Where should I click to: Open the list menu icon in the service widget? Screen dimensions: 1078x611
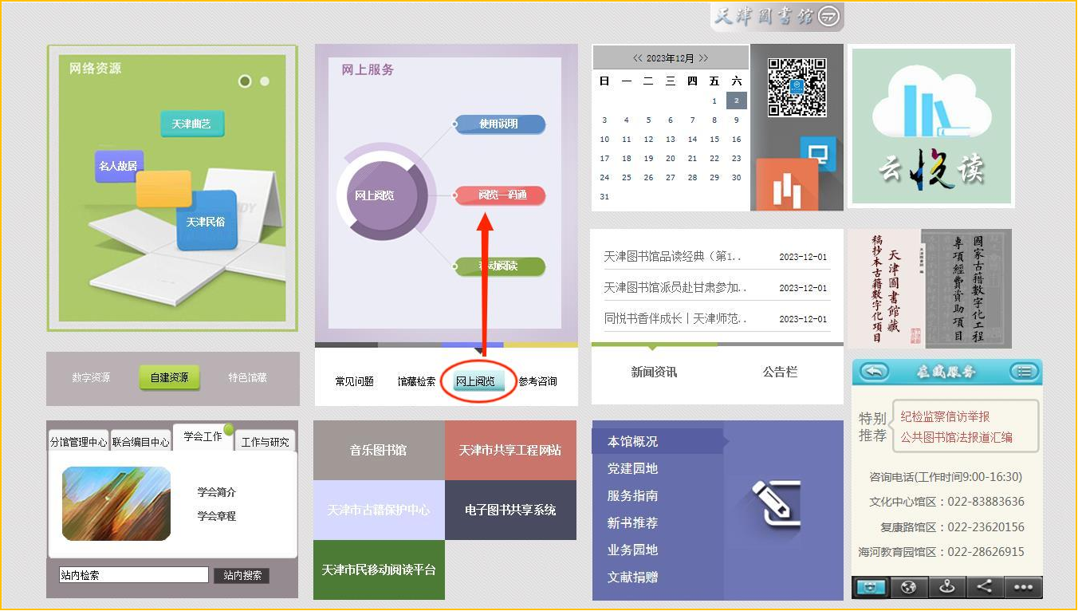pos(1024,372)
